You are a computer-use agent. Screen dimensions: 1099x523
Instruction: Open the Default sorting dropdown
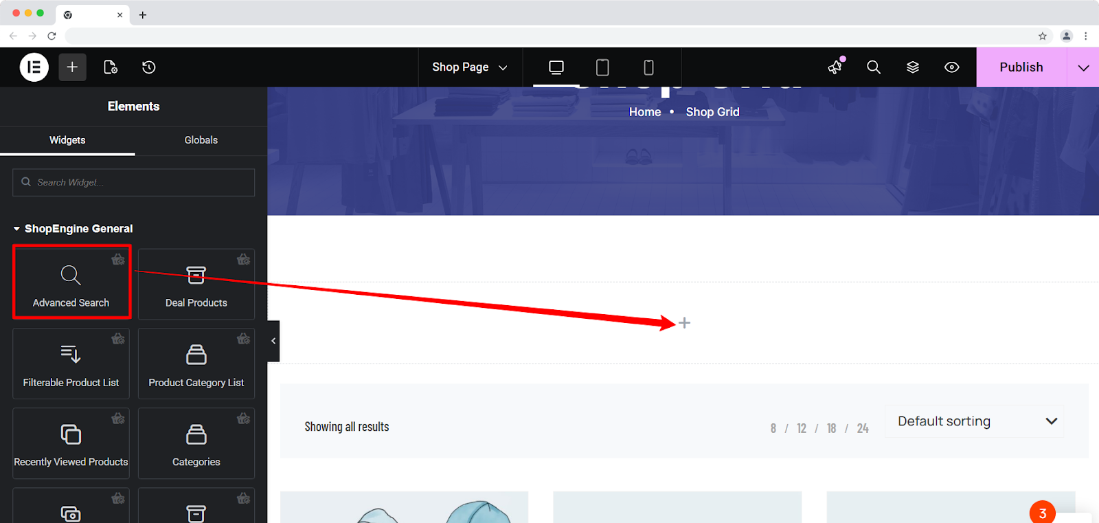974,421
